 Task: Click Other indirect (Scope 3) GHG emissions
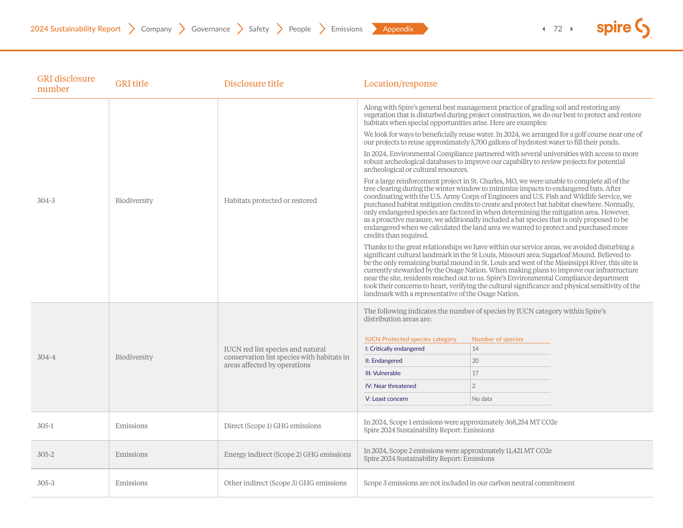[x=285, y=483]
